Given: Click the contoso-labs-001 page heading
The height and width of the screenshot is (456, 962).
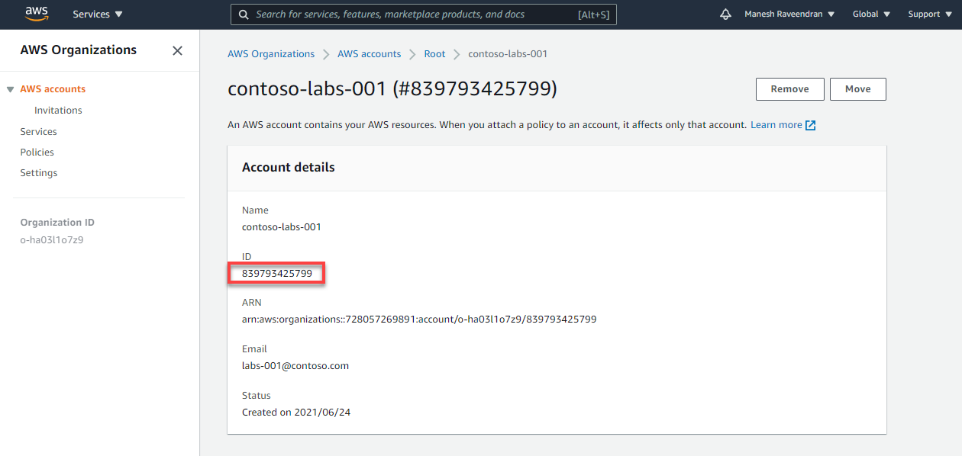Looking at the screenshot, I should pos(392,89).
